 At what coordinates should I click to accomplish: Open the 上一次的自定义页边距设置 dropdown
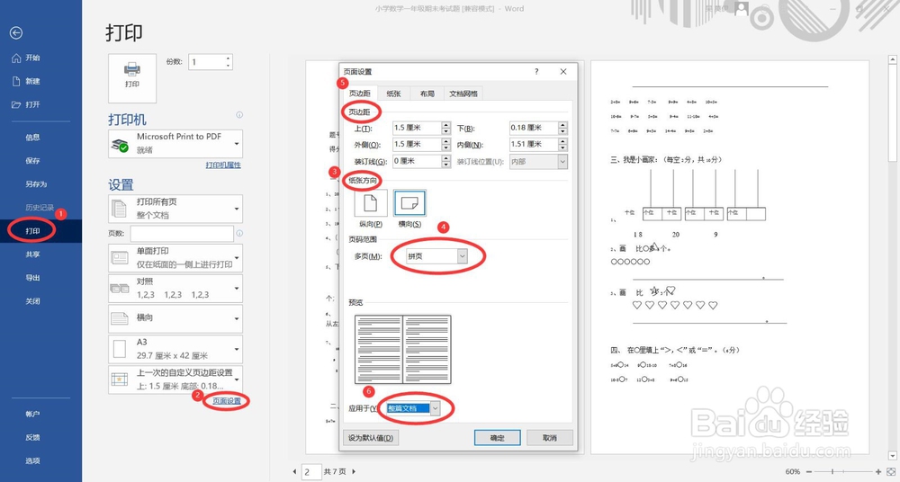click(x=175, y=379)
